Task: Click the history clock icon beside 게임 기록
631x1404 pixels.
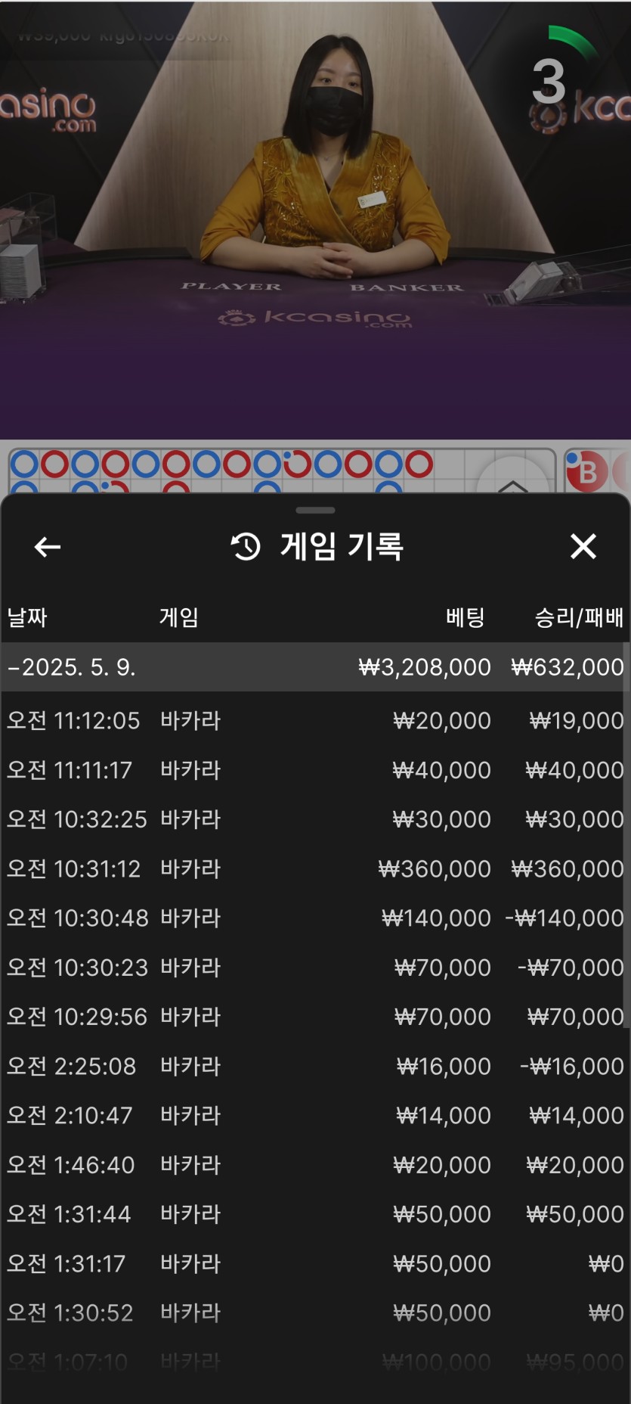Action: 245,546
